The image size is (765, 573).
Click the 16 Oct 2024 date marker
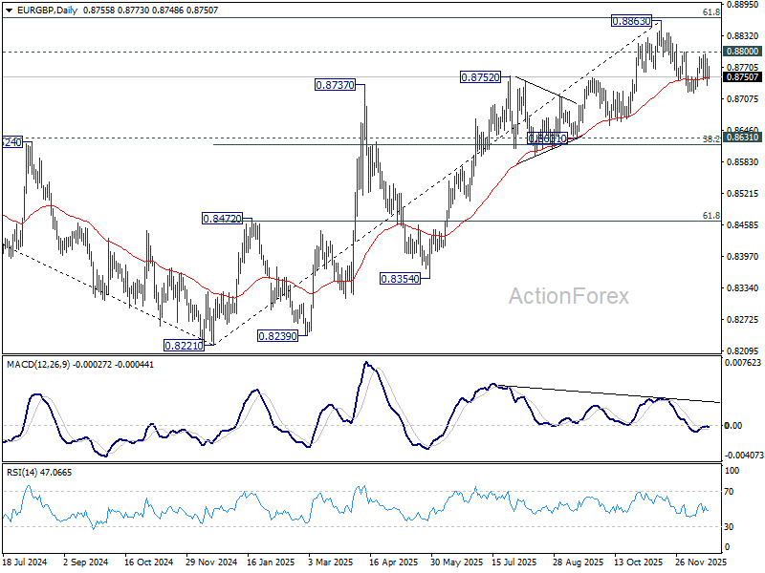[149, 562]
